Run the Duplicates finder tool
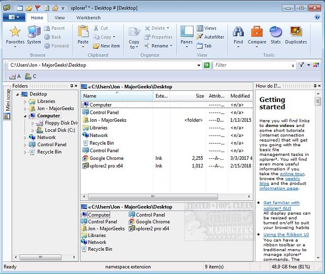This screenshot has width=325, height=274. 296,32
